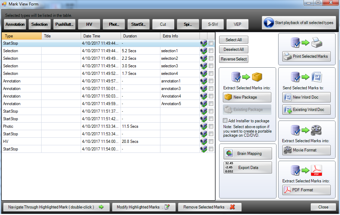The height and width of the screenshot is (215, 340).
Task: Sort table by the Date Time column
Action: pos(101,36)
